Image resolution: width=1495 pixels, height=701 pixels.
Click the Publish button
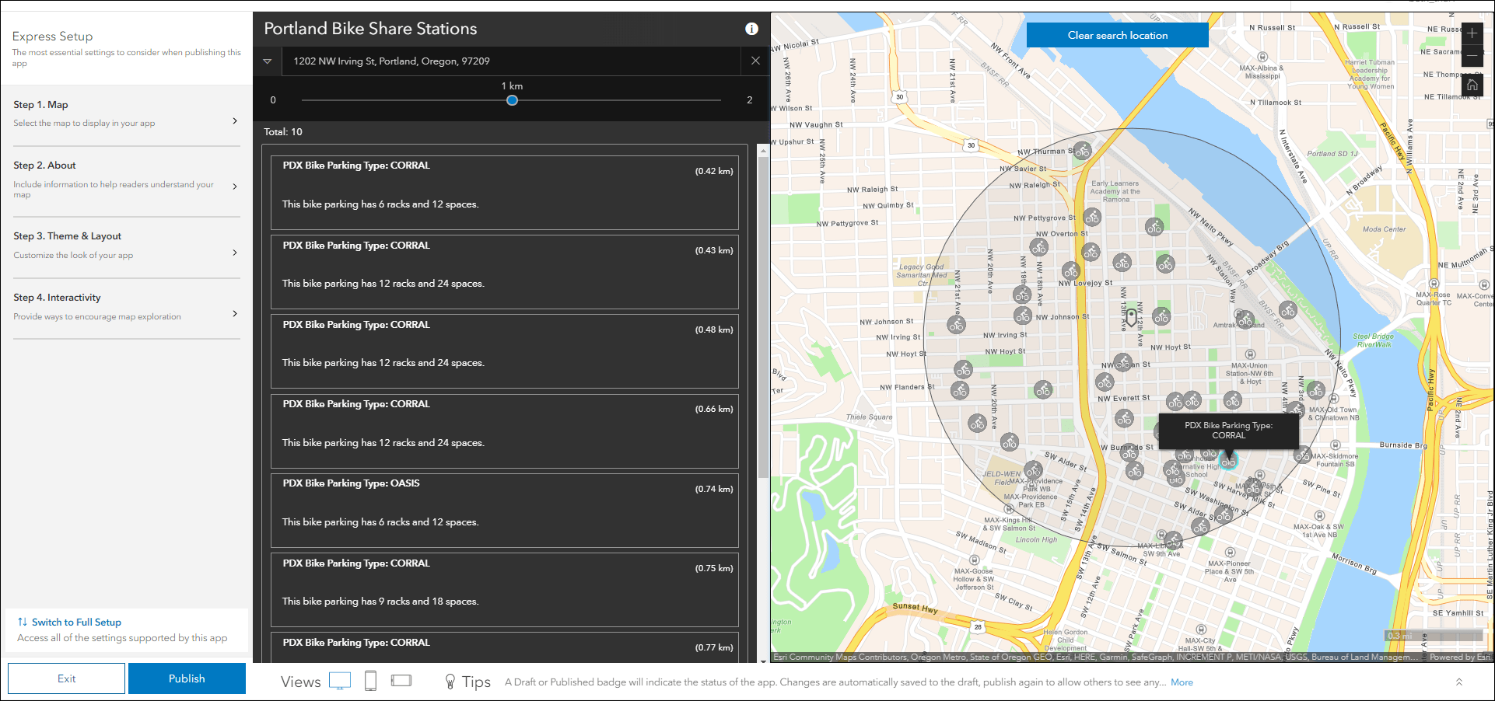click(x=187, y=678)
